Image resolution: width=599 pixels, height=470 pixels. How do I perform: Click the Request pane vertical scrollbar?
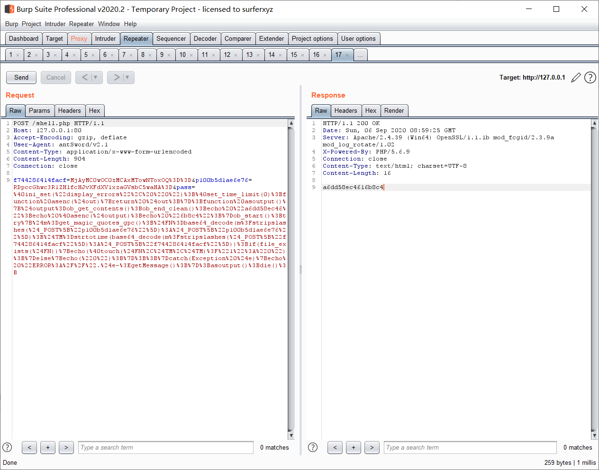click(291, 280)
